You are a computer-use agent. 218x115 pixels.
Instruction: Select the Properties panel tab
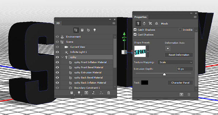pyautogui.click(x=140, y=17)
